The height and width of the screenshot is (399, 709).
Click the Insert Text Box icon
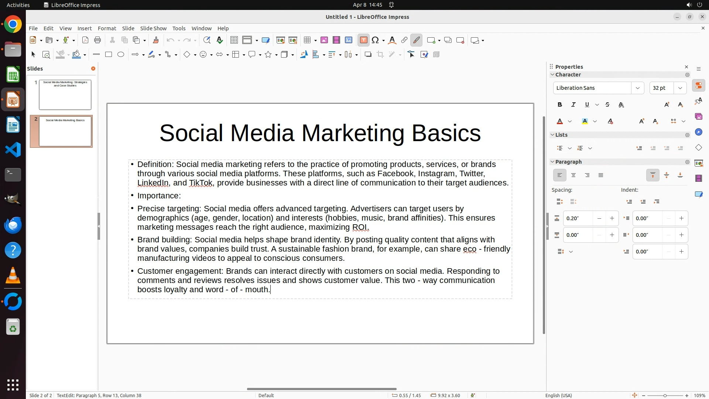[x=363, y=40]
